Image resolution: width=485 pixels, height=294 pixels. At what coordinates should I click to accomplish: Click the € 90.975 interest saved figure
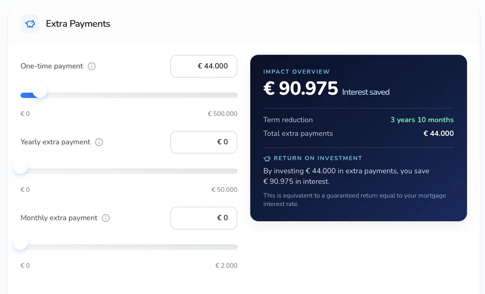pos(301,88)
